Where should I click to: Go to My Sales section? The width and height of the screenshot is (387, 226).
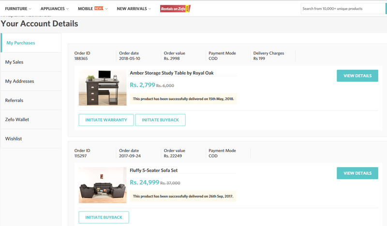pos(31,62)
